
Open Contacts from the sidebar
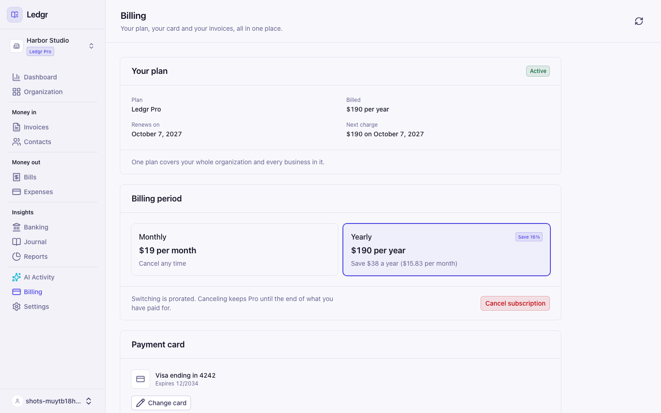point(53,142)
